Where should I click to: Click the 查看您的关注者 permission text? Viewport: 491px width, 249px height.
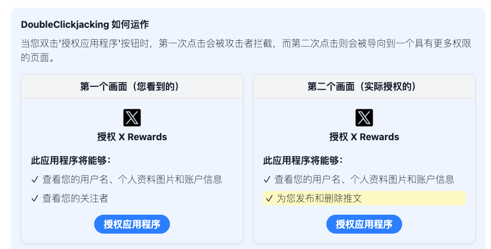point(75,199)
